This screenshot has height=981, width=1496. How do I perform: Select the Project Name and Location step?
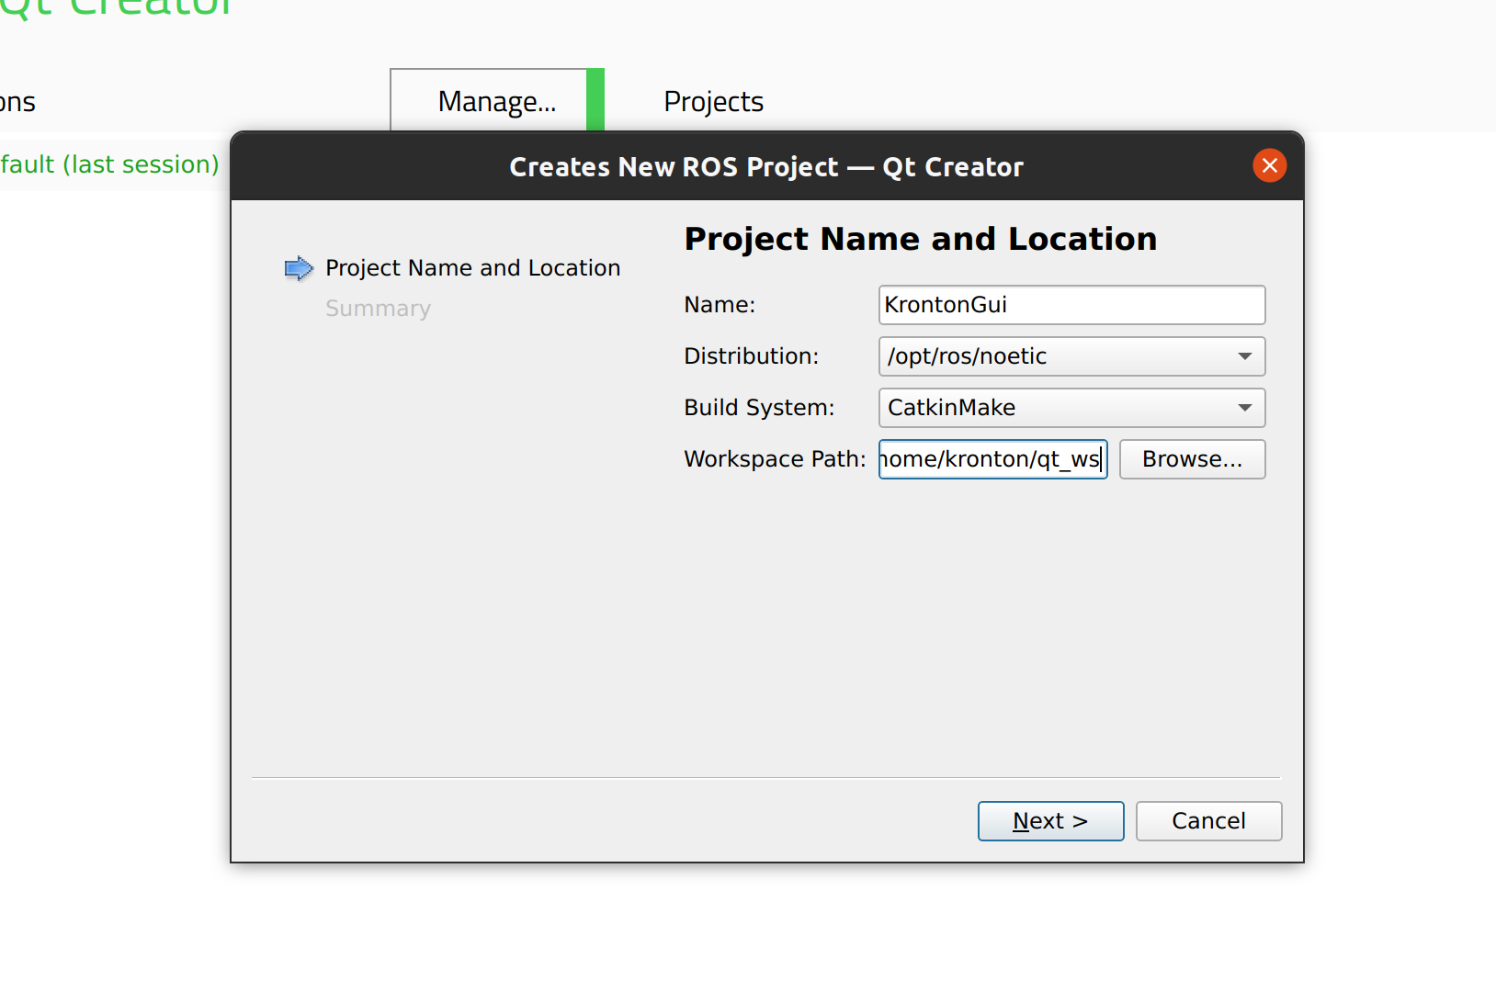tap(472, 268)
